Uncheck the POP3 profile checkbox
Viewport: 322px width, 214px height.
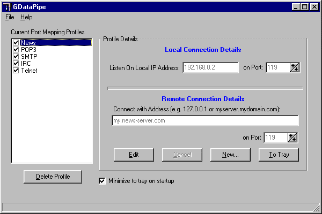pos(16,49)
